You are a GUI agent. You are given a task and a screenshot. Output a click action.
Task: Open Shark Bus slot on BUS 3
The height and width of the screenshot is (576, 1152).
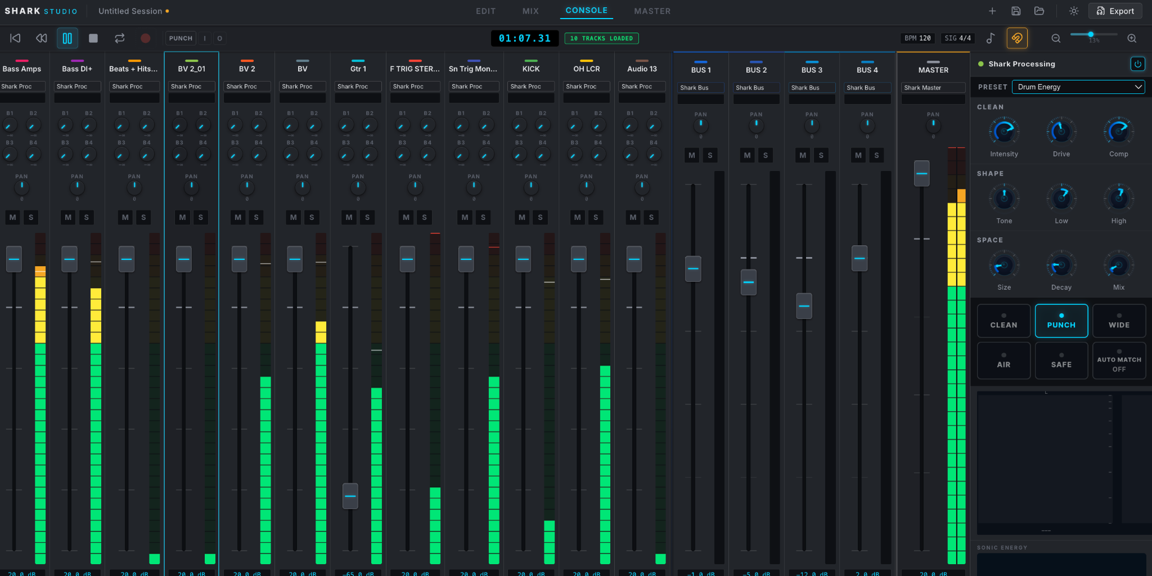click(x=812, y=88)
